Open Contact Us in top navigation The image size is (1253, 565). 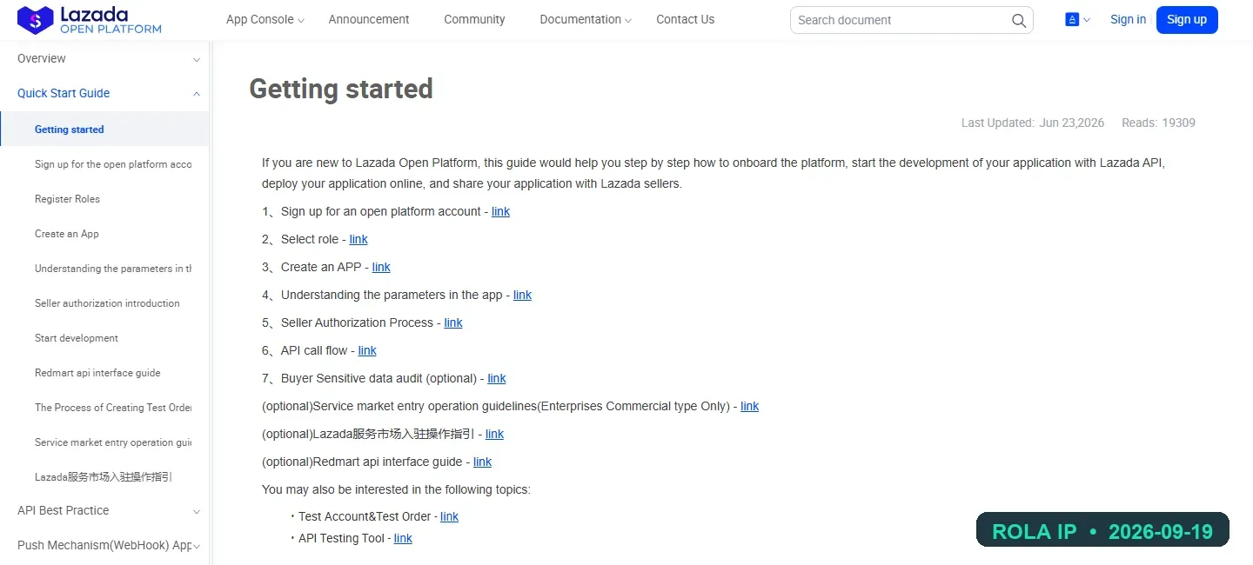685,19
